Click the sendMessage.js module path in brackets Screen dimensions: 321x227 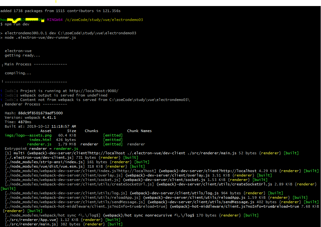click(x=75, y=202)
